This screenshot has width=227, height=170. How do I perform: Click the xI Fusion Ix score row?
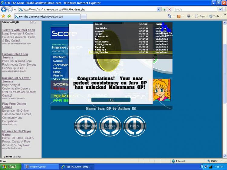coord(133,36)
